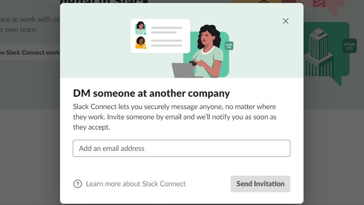Click the small CYAN LTD badge beside the woman
Image resolution: width=364 pixels, height=205 pixels.
click(x=229, y=46)
